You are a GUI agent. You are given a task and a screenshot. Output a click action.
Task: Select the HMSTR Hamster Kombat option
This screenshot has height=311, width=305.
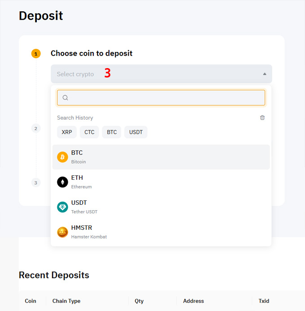(161, 232)
